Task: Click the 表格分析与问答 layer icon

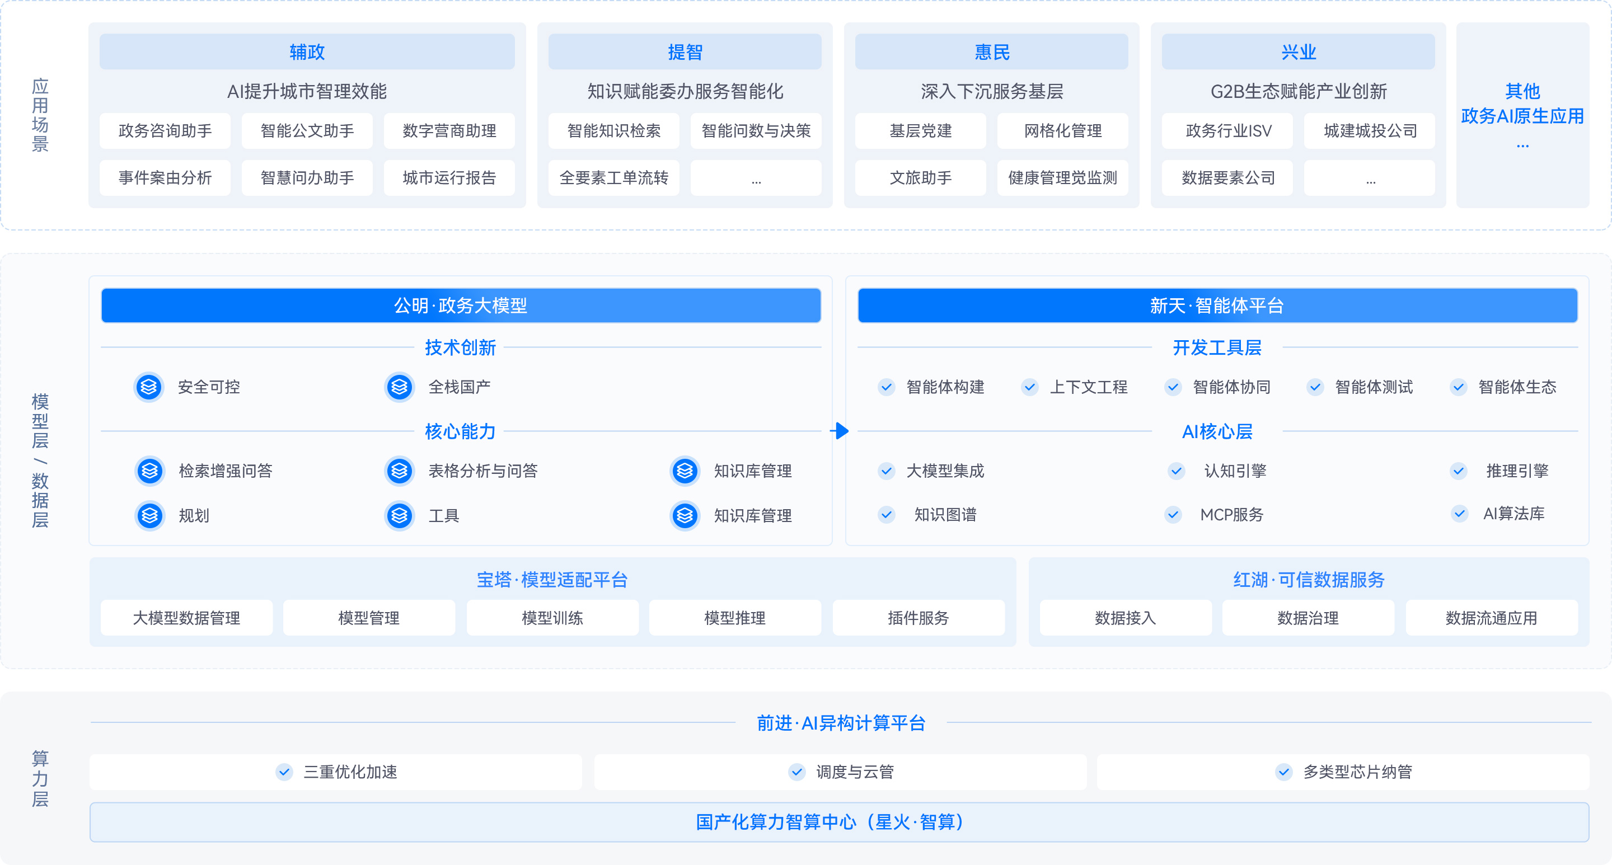Action: (x=399, y=471)
